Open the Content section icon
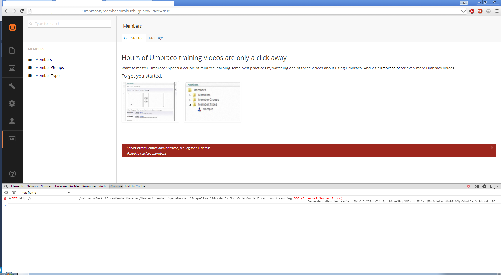The height and width of the screenshot is (275, 501). (x=12, y=50)
